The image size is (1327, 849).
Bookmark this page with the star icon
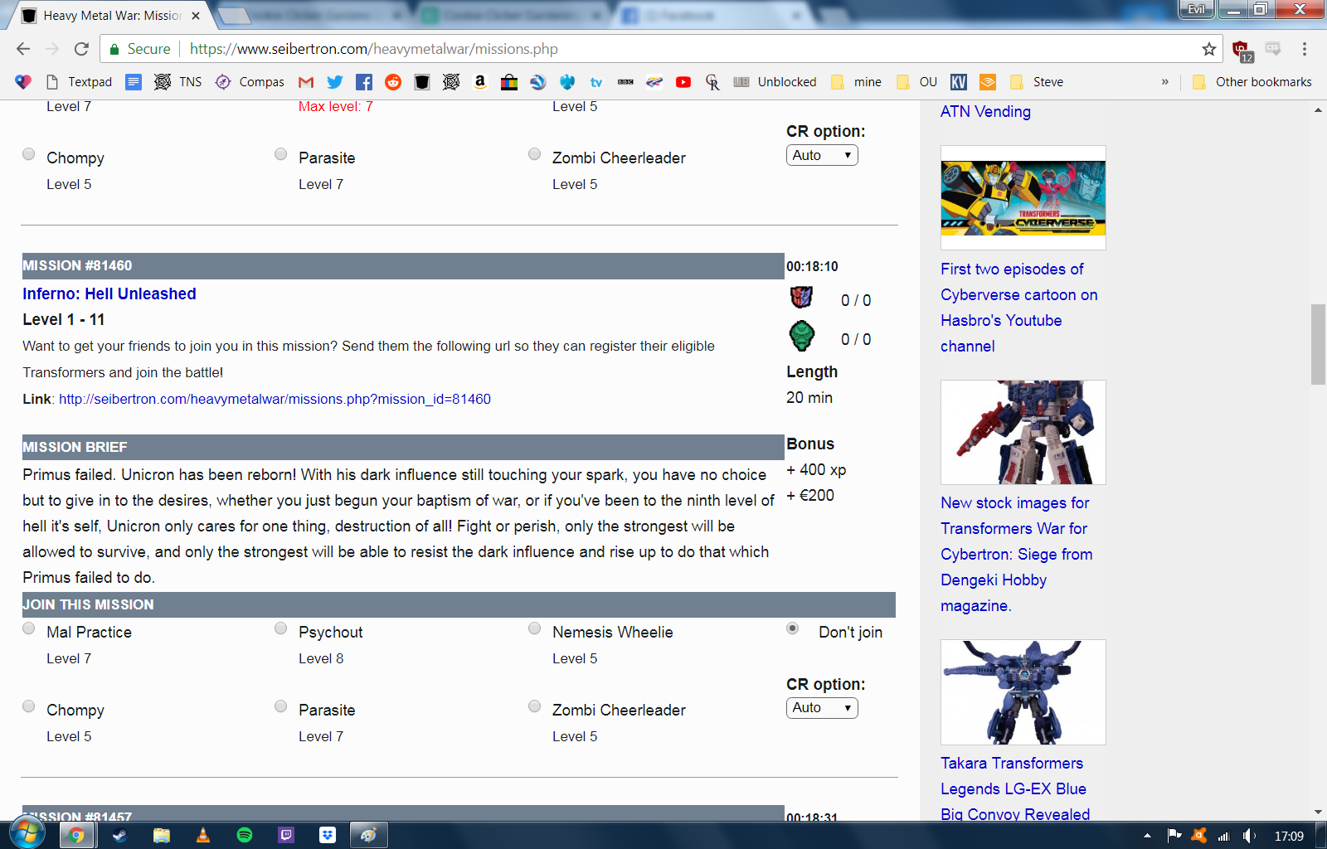click(1209, 49)
